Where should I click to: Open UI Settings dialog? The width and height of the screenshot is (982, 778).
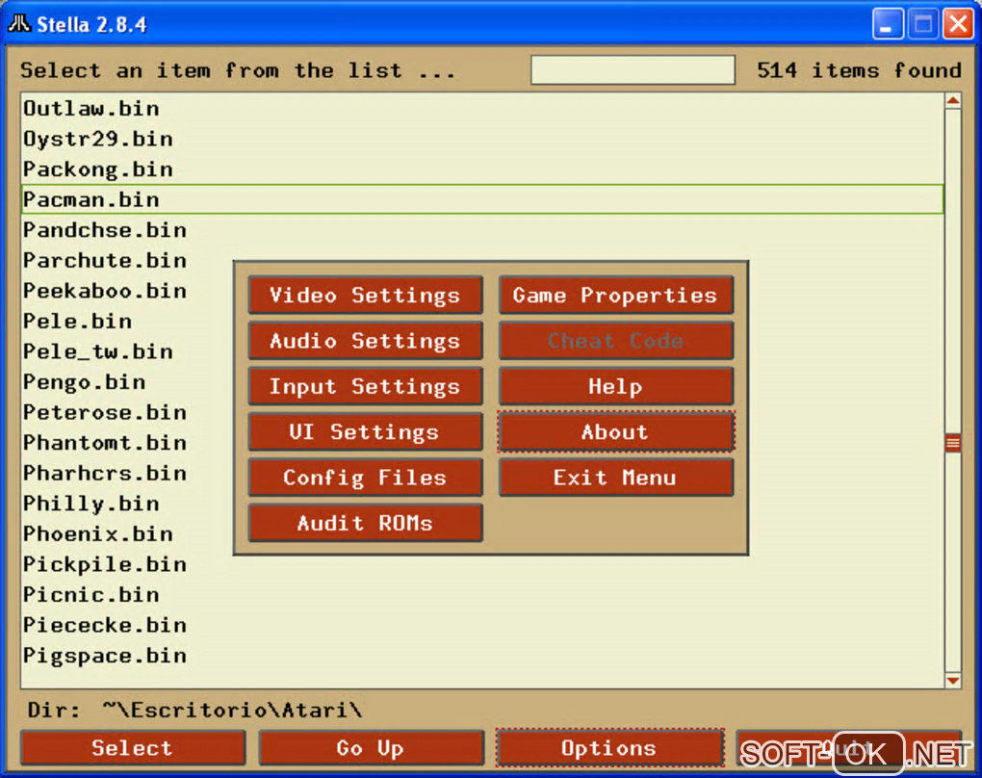(365, 432)
